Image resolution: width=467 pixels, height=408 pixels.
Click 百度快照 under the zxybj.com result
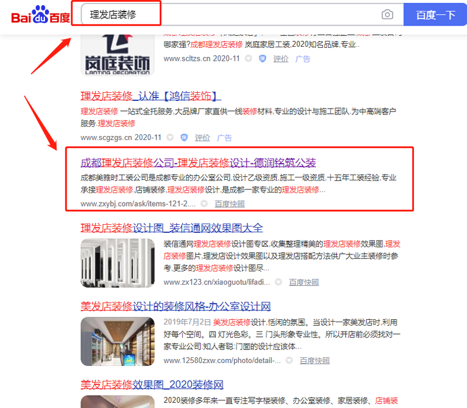coord(229,204)
